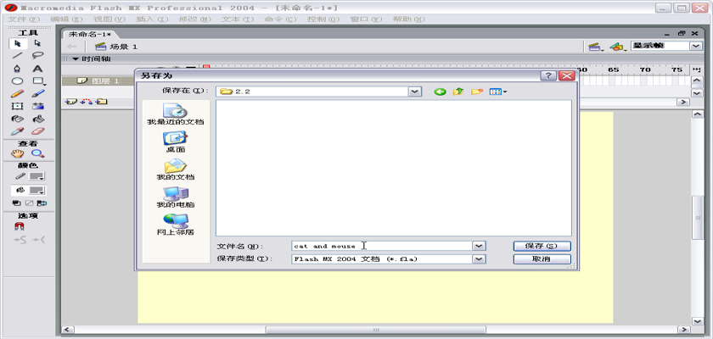Select the Pen tool

pyautogui.click(x=18, y=69)
